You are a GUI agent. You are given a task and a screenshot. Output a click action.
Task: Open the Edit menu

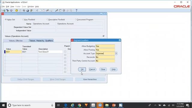tap(7, 7)
